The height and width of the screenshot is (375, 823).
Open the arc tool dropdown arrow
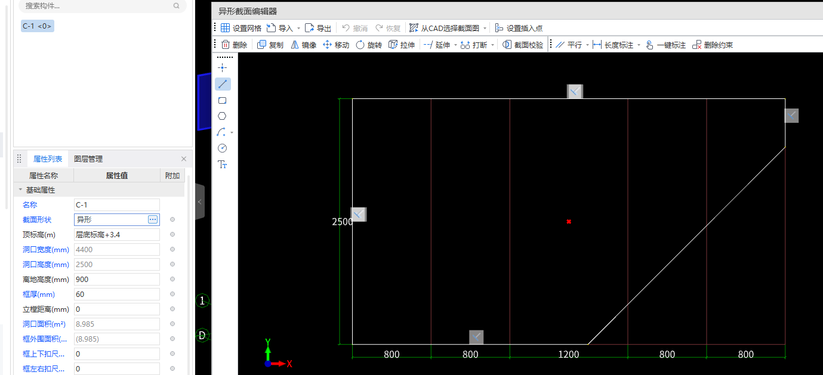232,132
